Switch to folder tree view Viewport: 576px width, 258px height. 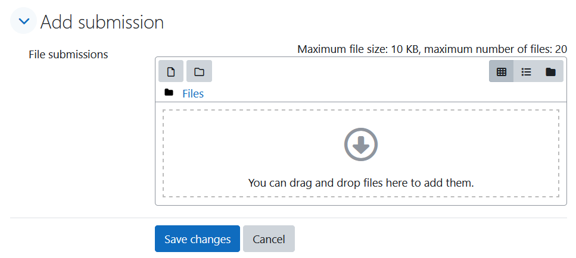pos(550,71)
